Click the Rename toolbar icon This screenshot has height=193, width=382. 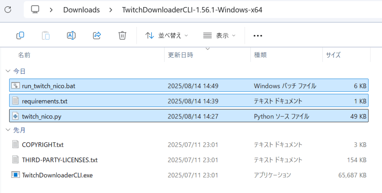tap(71, 35)
